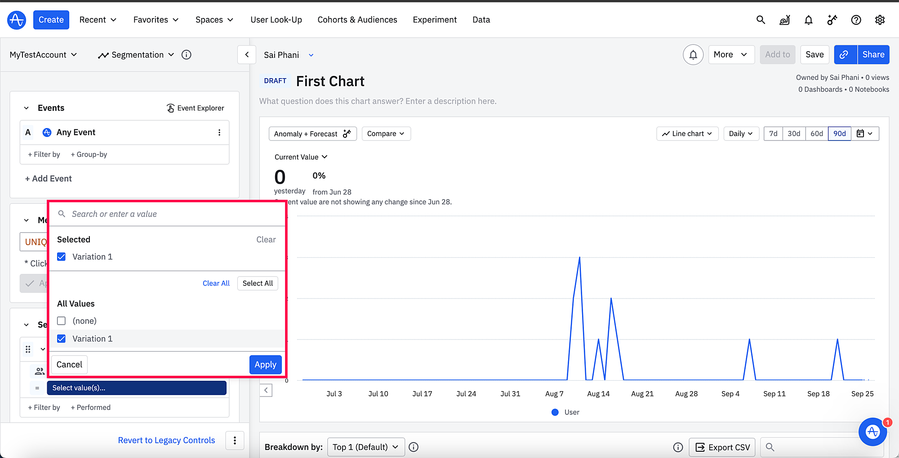Image resolution: width=899 pixels, height=458 pixels.
Task: Click the search magnifier icon in top bar
Action: [761, 20]
